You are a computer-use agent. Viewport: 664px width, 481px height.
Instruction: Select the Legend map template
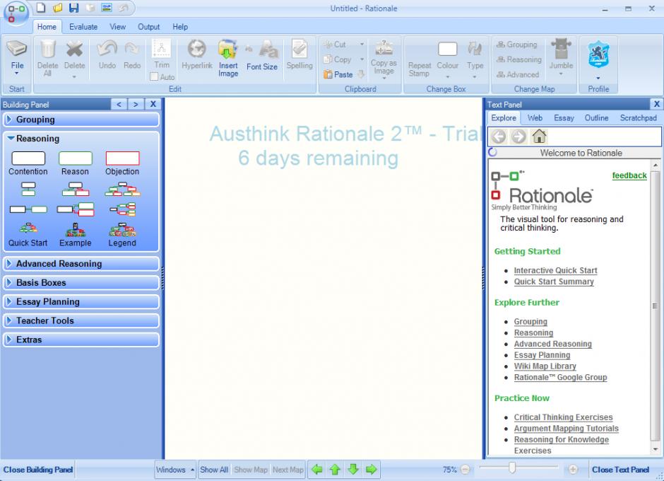point(122,235)
